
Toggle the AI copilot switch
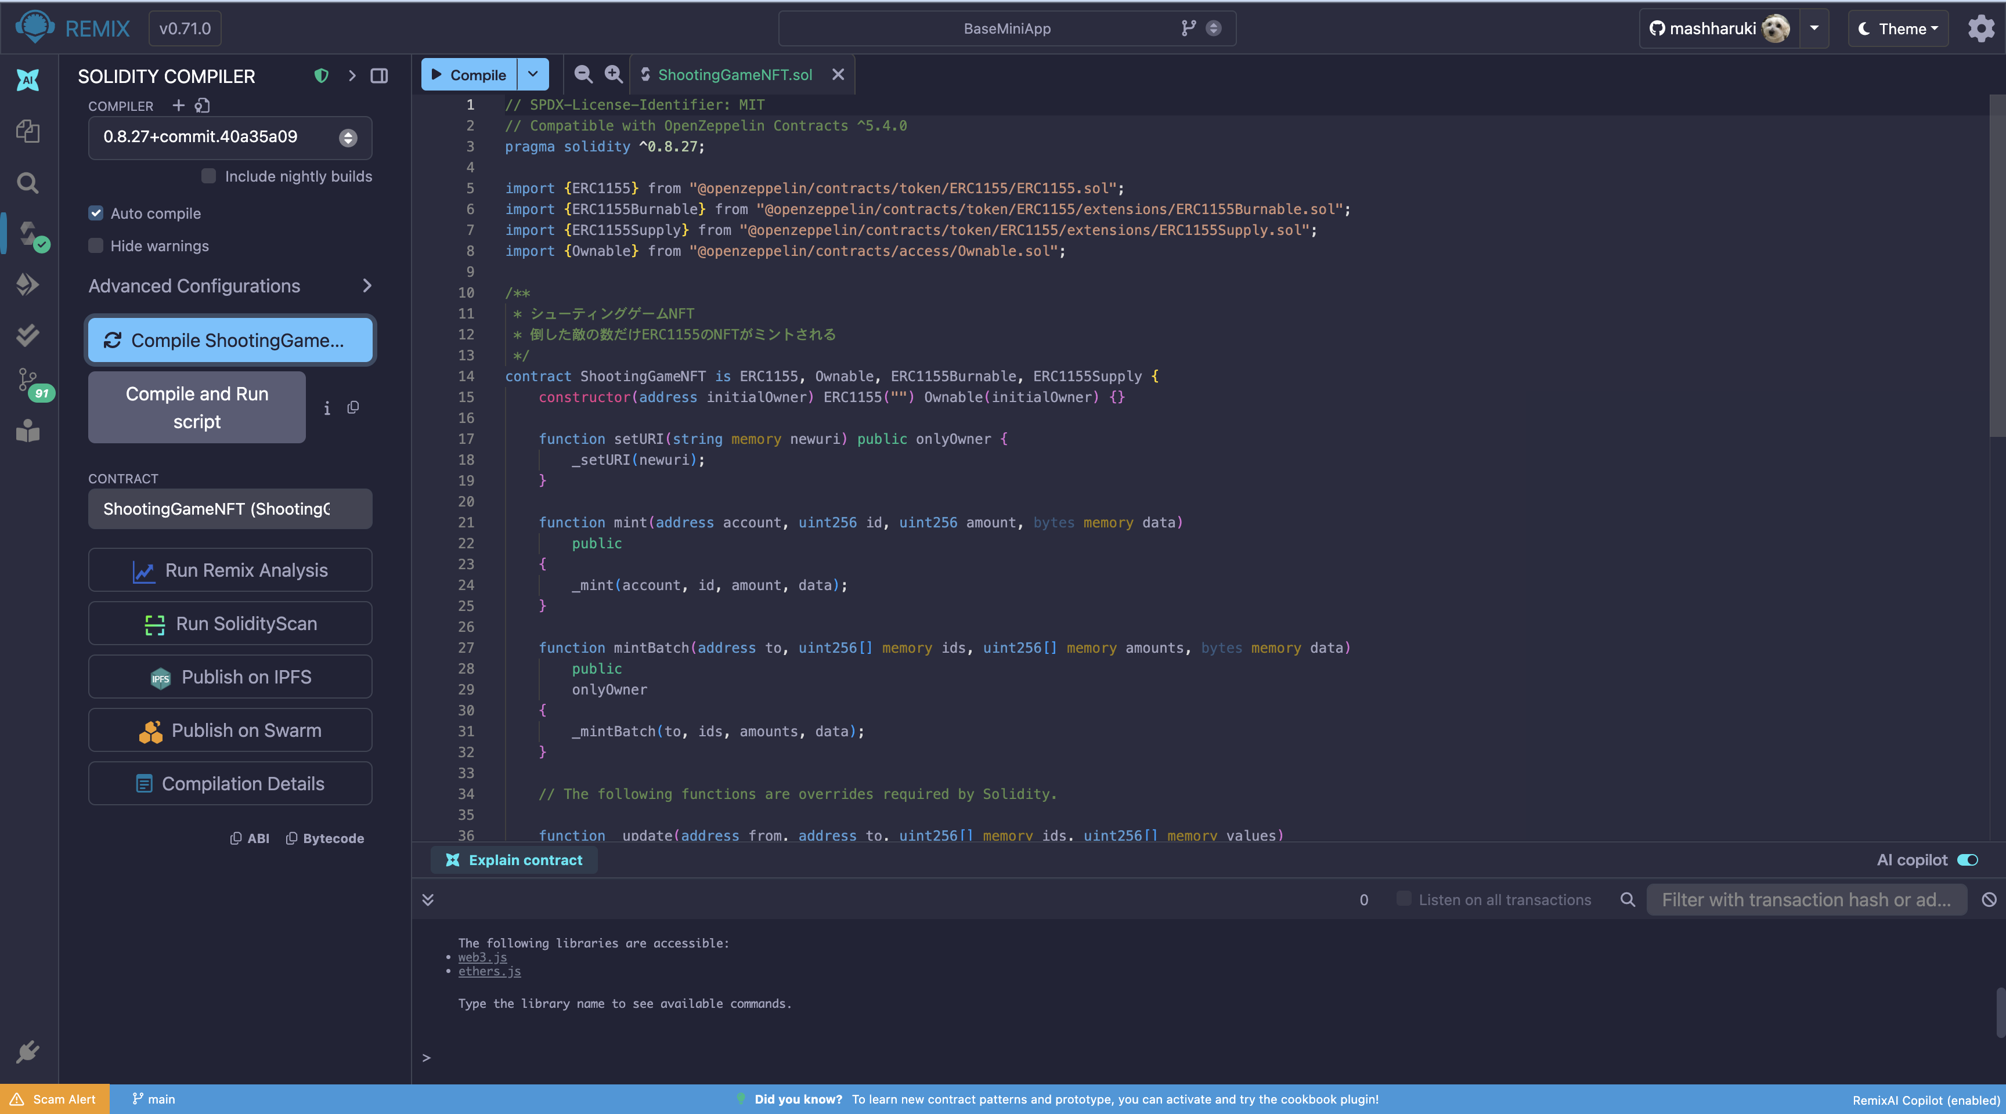[x=1967, y=859]
